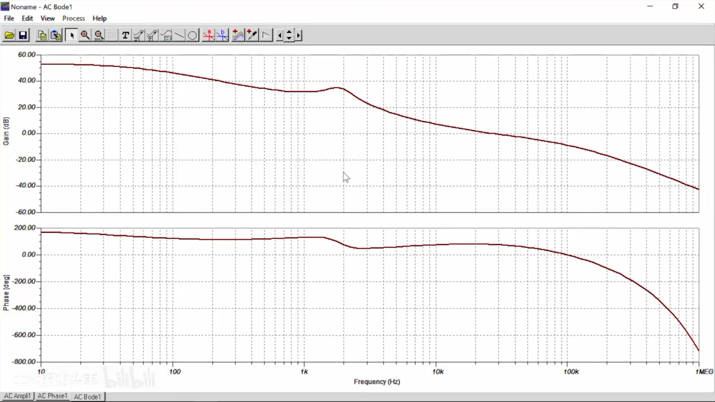The width and height of the screenshot is (715, 402).
Task: Click the eyedropper with plus icon
Action: click(x=252, y=35)
